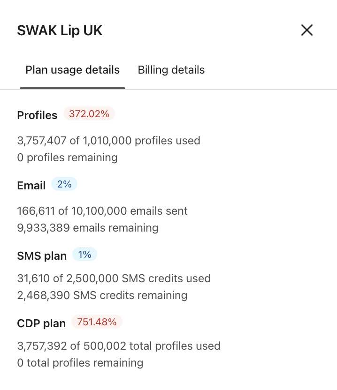Click the CDP plan heading

(x=41, y=323)
